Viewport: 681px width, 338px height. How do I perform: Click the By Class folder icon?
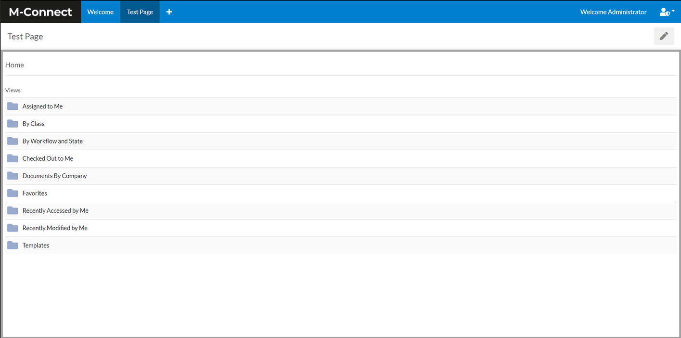12,123
